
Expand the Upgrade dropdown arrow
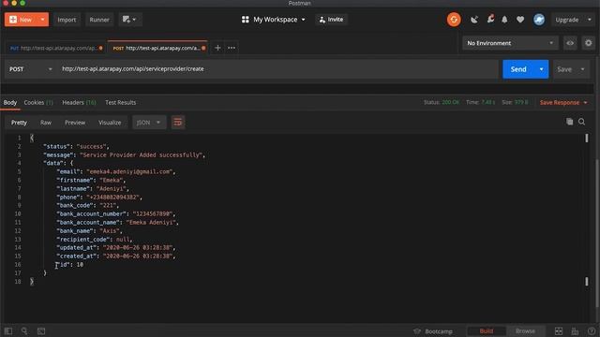[590, 20]
